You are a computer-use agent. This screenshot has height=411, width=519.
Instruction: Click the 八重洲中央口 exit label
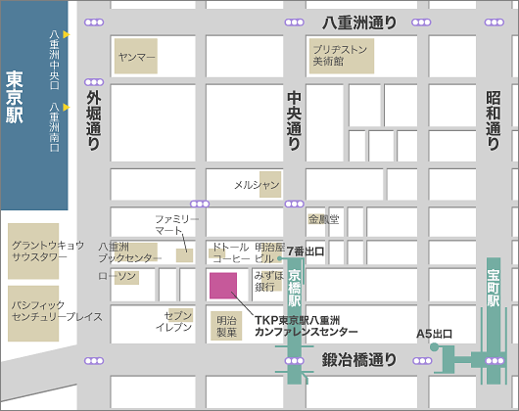pos(54,60)
